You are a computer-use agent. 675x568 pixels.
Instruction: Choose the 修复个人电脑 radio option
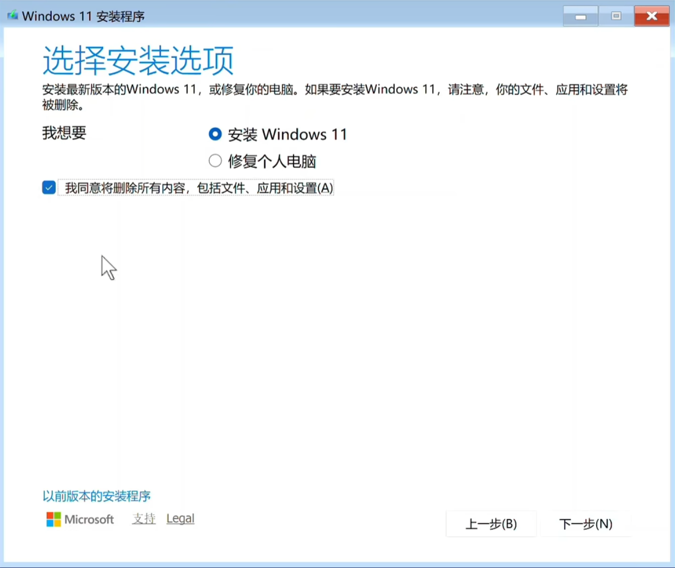pyautogui.click(x=215, y=161)
